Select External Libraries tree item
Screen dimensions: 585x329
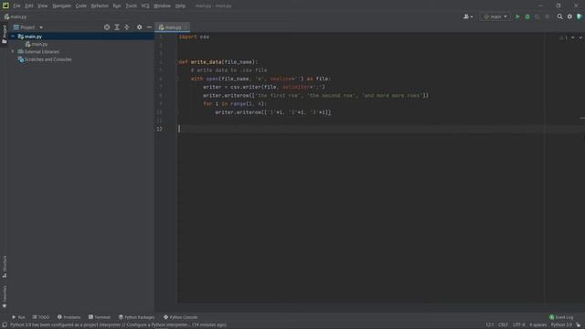point(38,51)
